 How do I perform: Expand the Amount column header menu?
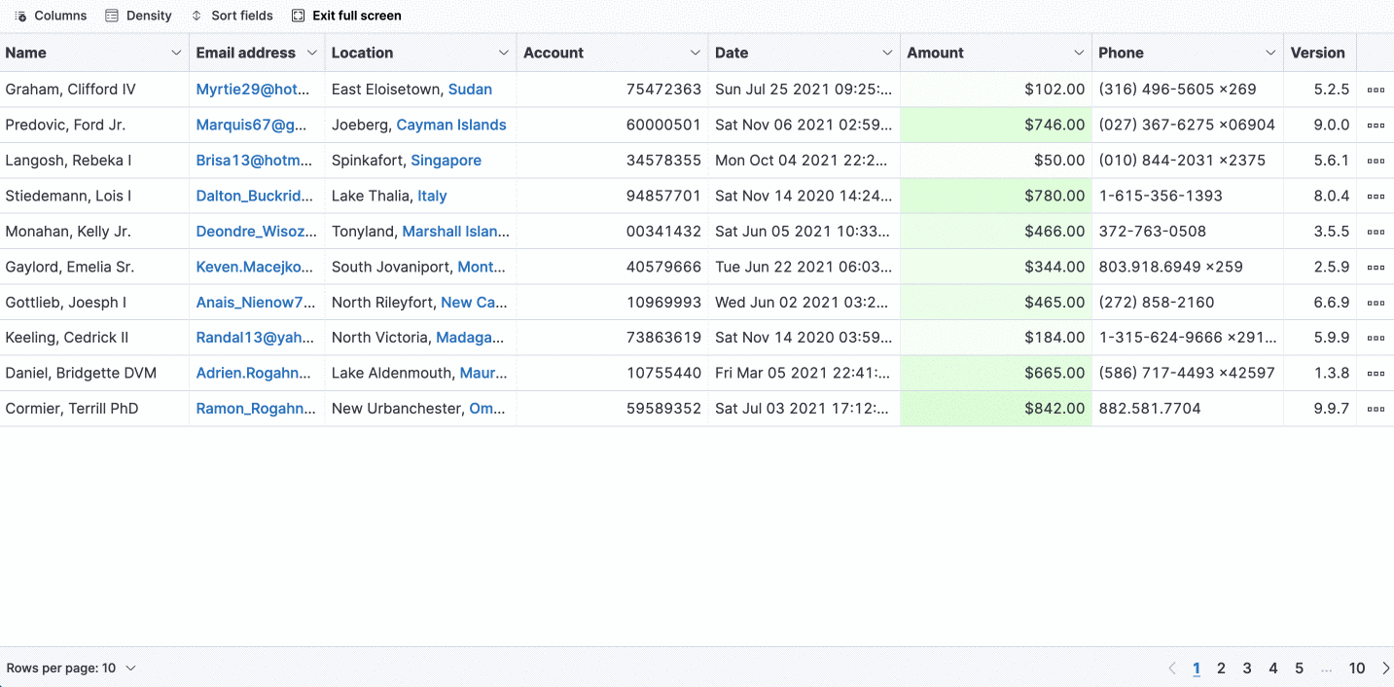coord(1079,53)
